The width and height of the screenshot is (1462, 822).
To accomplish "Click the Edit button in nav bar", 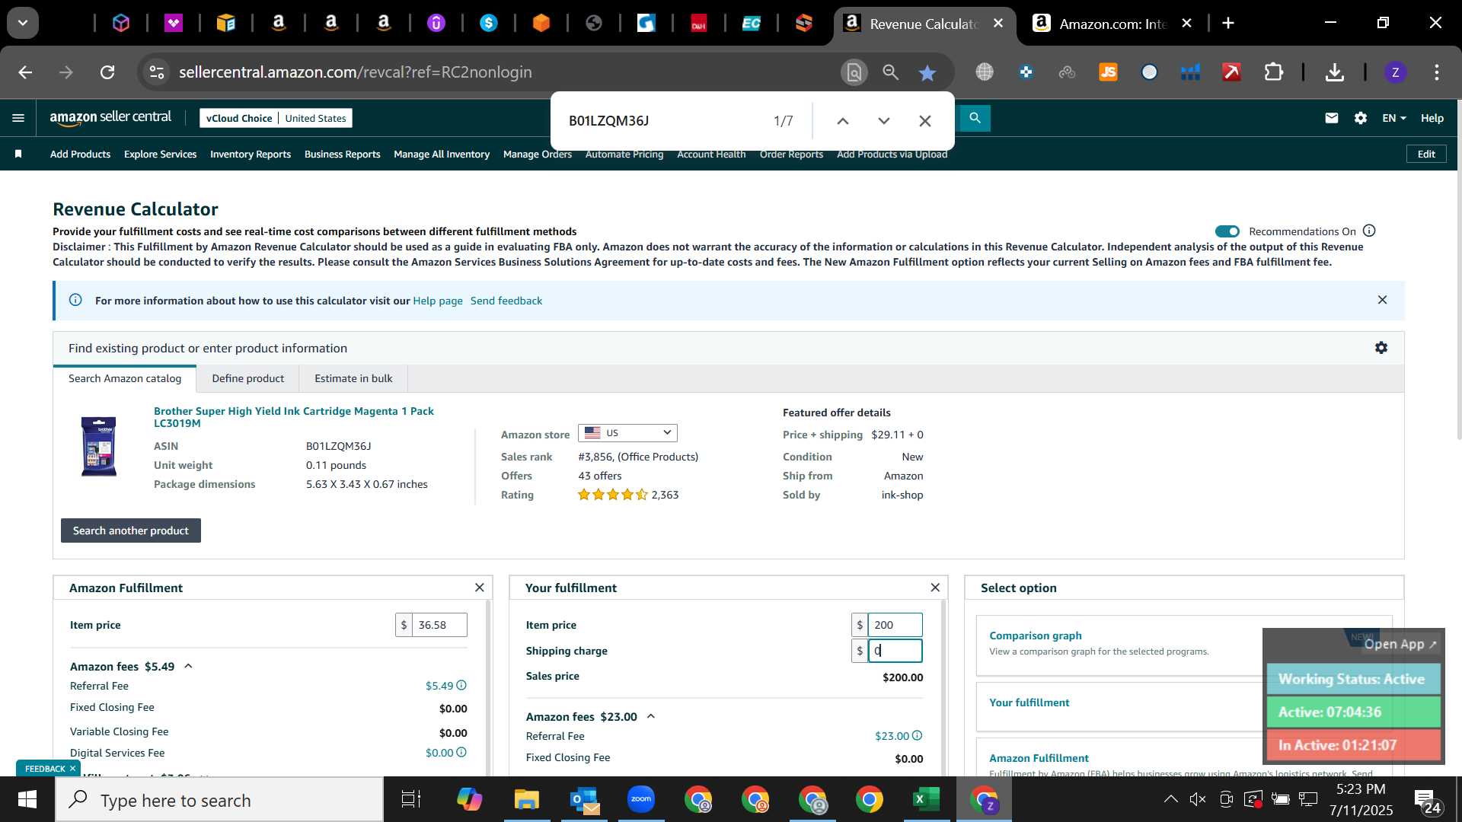I will pos(1426,154).
